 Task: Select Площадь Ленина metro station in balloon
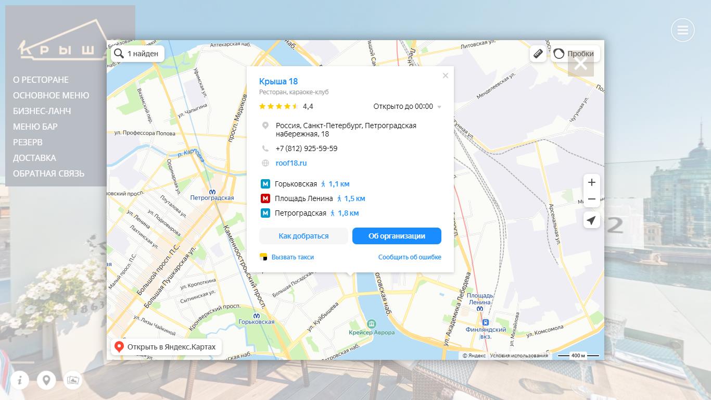point(303,198)
